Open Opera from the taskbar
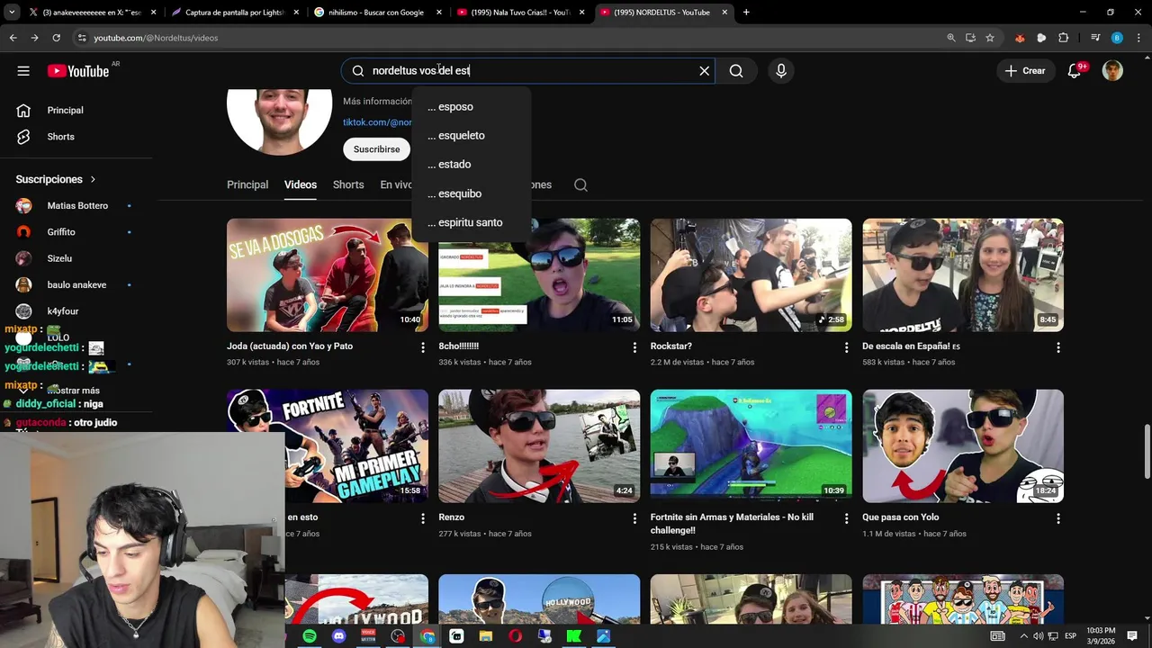 (x=516, y=636)
